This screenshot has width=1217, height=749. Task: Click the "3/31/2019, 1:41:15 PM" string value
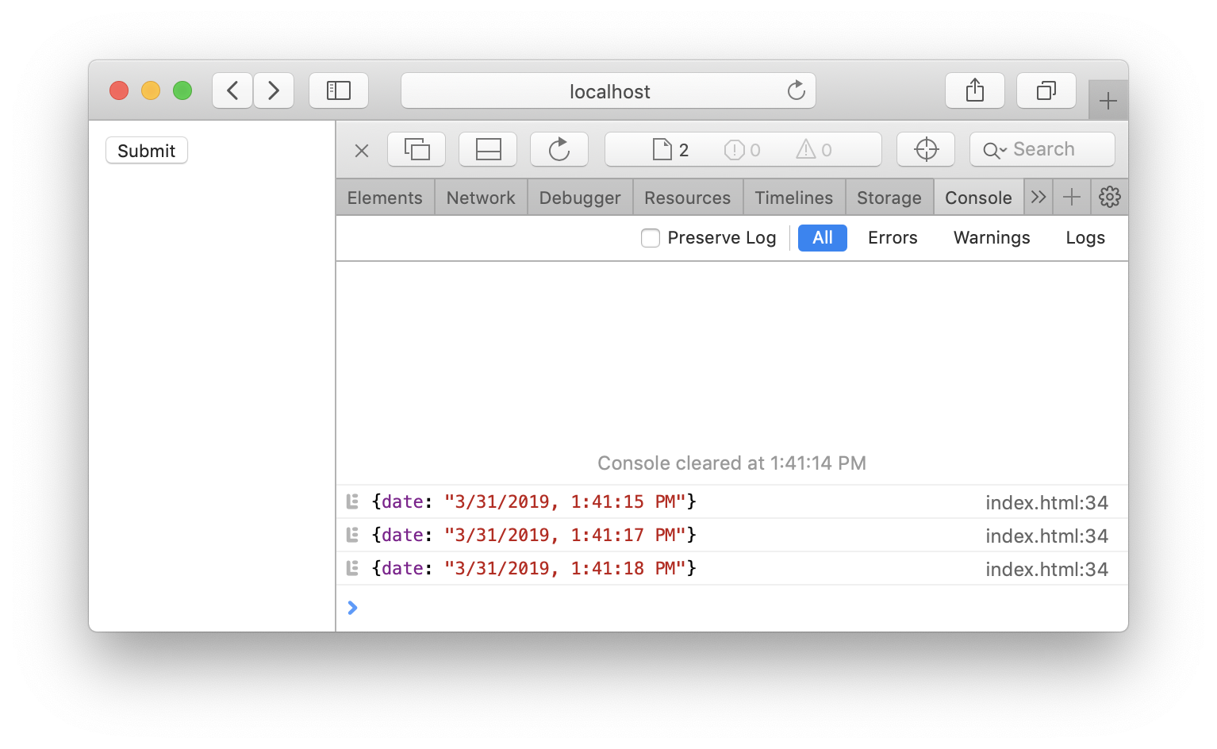coord(565,501)
